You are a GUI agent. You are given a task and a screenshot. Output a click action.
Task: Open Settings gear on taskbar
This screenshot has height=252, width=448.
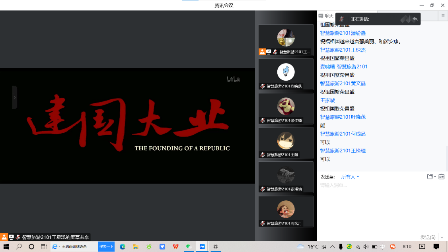click(x=215, y=246)
